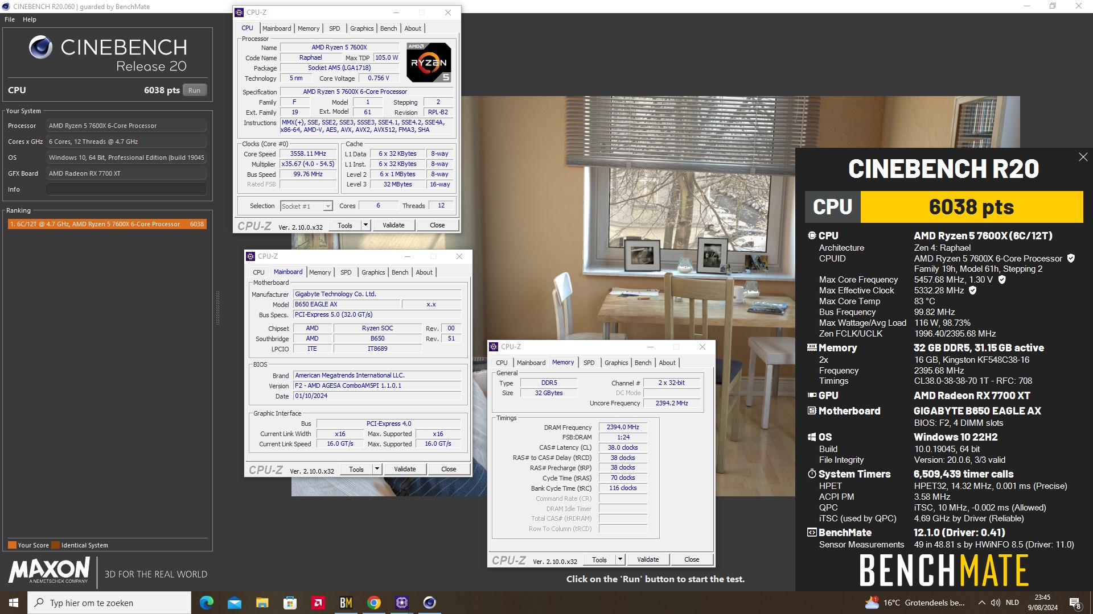
Task: Open the Windows Start menu
Action: 14,603
